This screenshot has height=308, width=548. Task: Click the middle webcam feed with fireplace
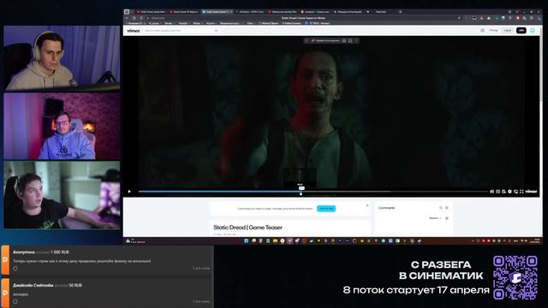[x=62, y=126]
